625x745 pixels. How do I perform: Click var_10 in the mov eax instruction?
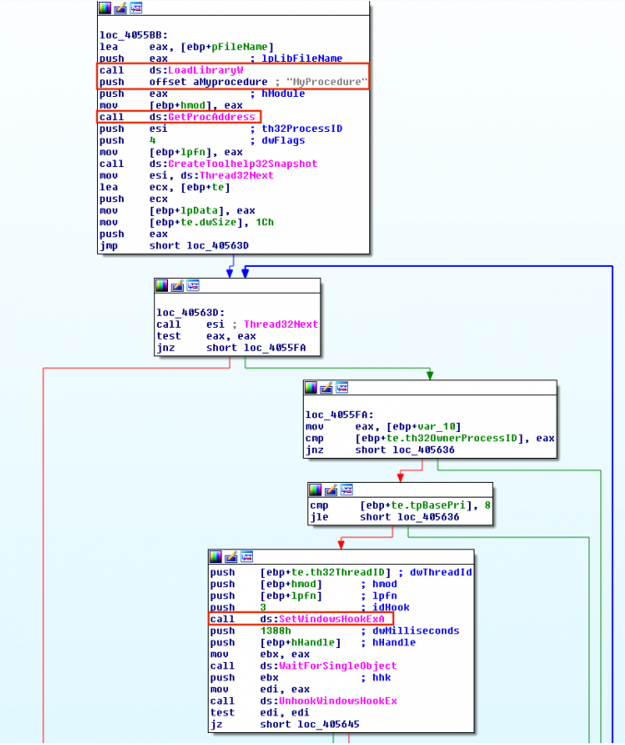[x=437, y=427]
